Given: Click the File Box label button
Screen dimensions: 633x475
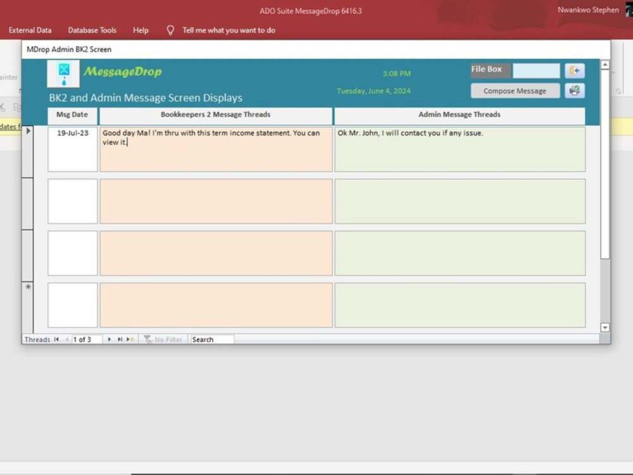Looking at the screenshot, I should 491,71.
